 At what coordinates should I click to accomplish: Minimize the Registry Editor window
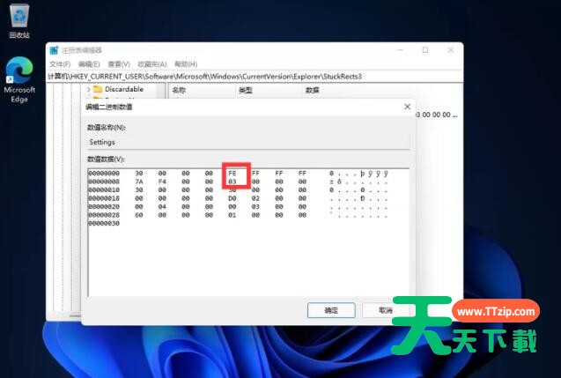(401, 50)
